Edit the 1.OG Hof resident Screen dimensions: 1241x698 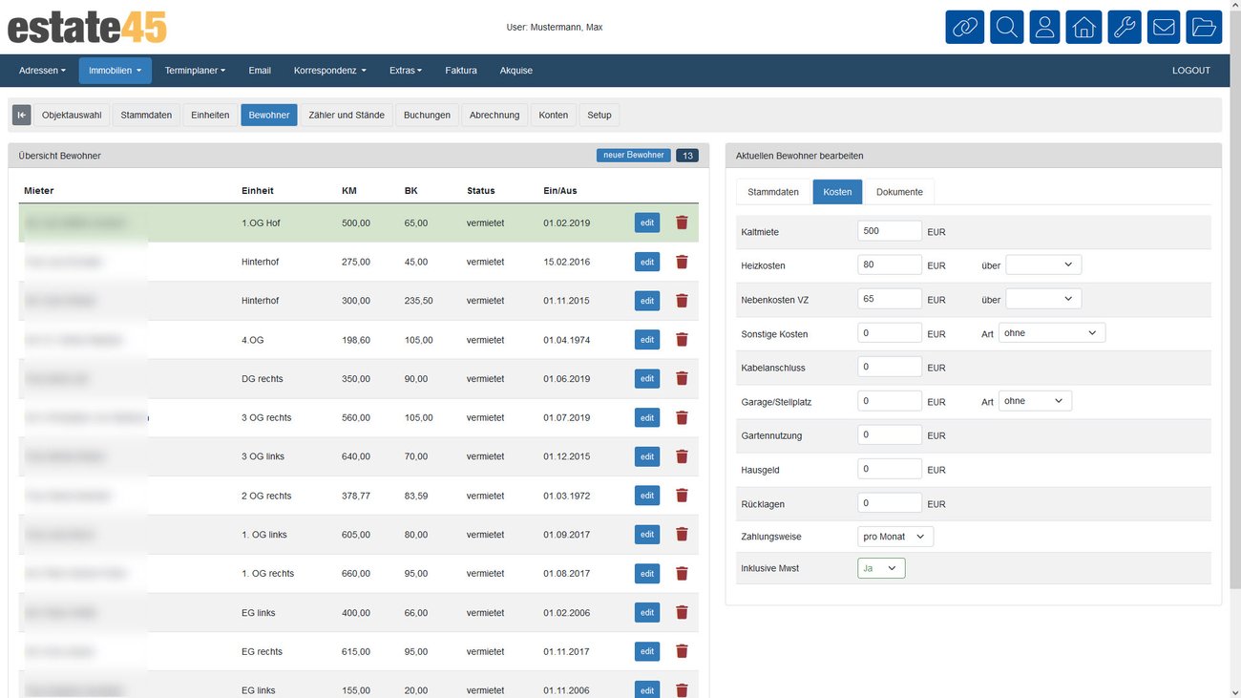[647, 222]
